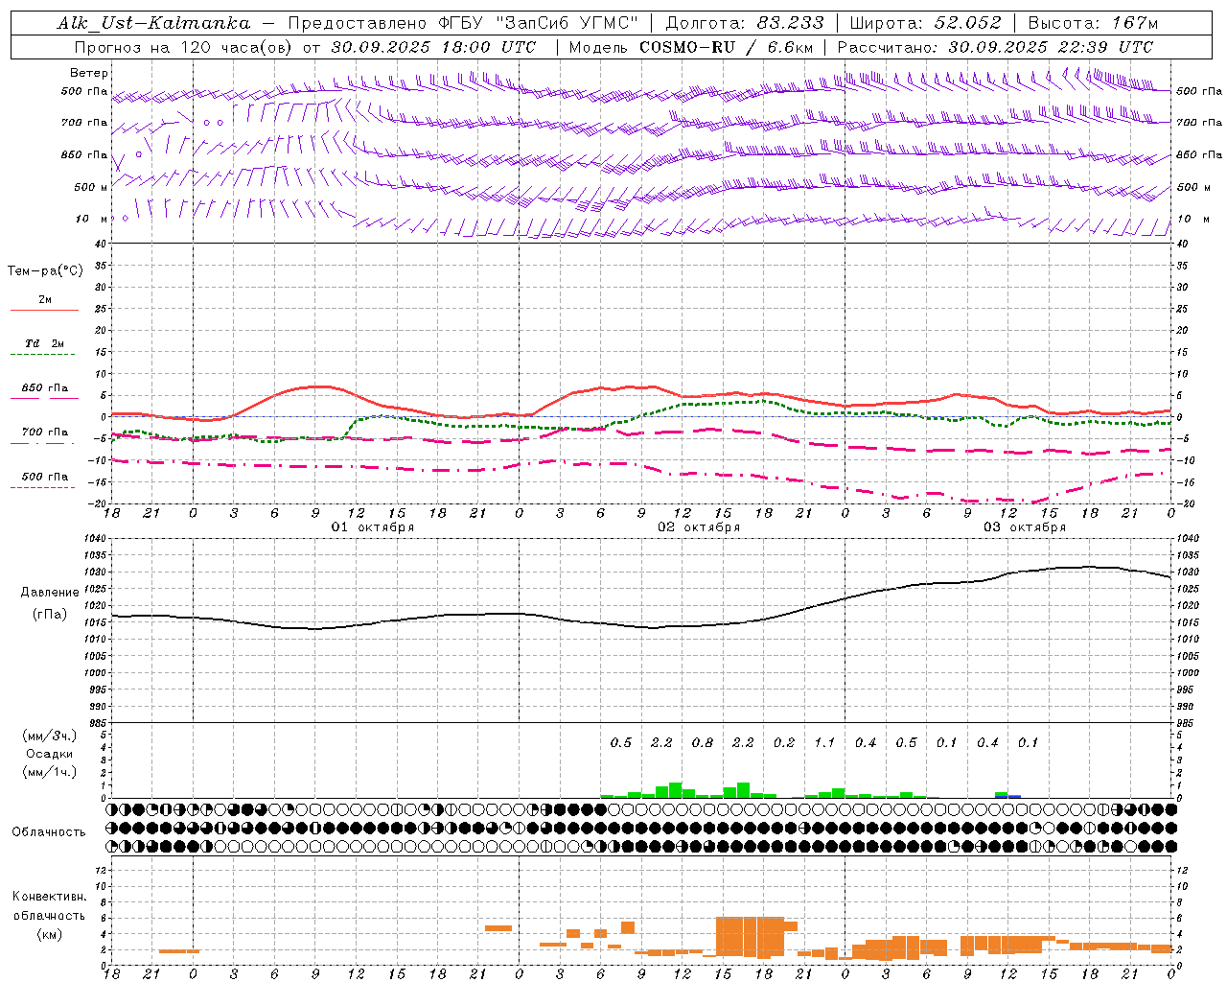This screenshot has height=982, width=1227.
Task: Click the solid red line sample under 2м
Action: point(44,311)
